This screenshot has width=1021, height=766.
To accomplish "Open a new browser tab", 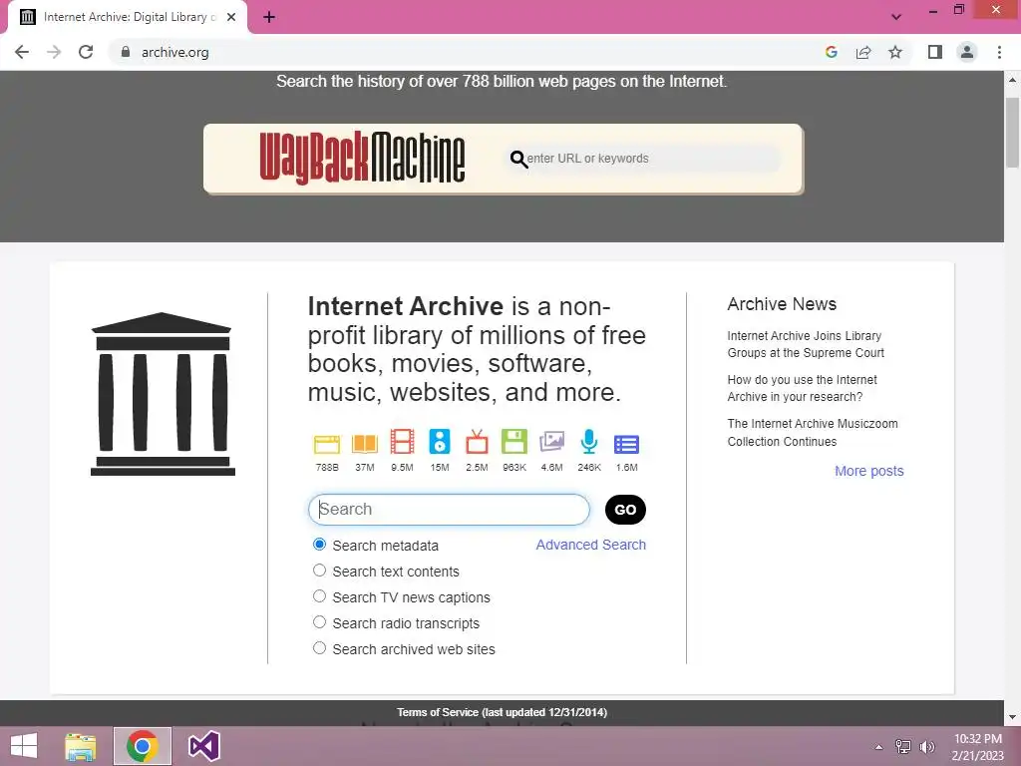I will [269, 17].
